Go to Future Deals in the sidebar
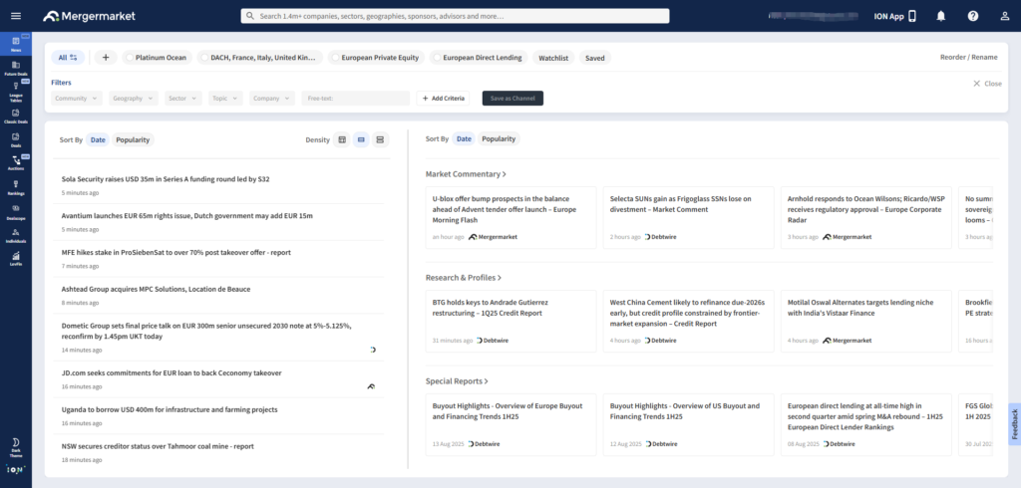 15,68
